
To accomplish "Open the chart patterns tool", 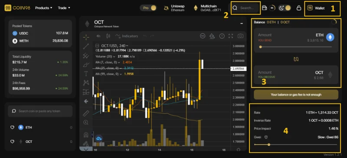I will [x=86, y=83].
